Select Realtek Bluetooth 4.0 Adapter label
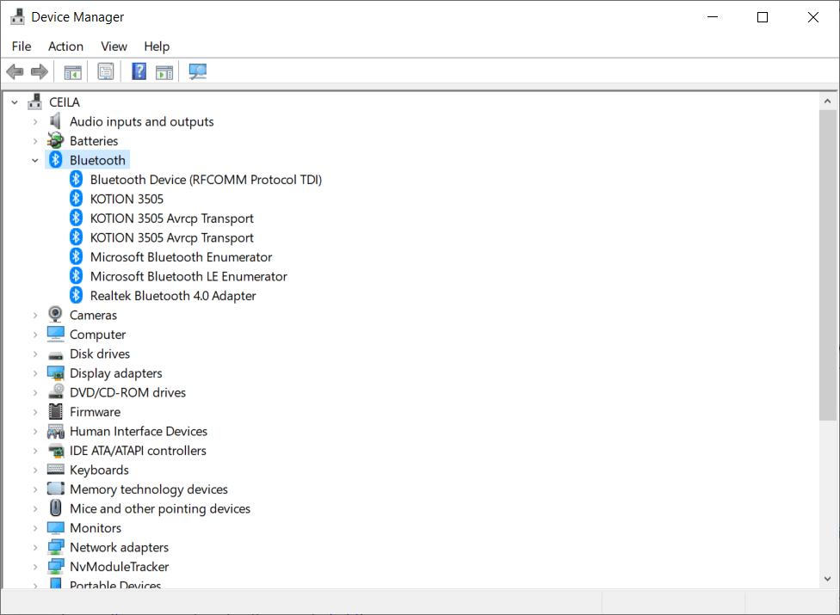Screen dimensions: 840x615 (x=172, y=296)
